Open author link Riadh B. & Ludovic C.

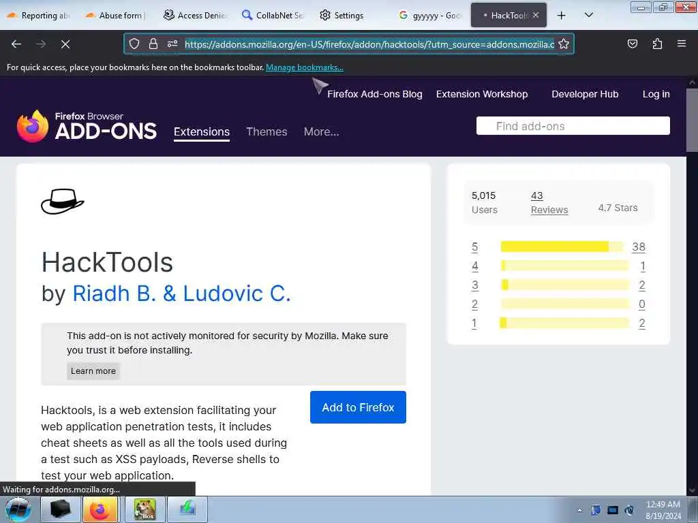(181, 294)
